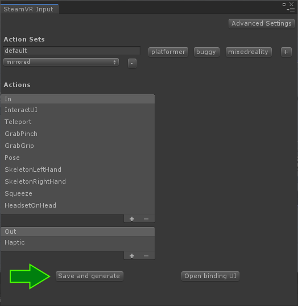Click the In actions list header
The image size is (298, 306).
78,99
